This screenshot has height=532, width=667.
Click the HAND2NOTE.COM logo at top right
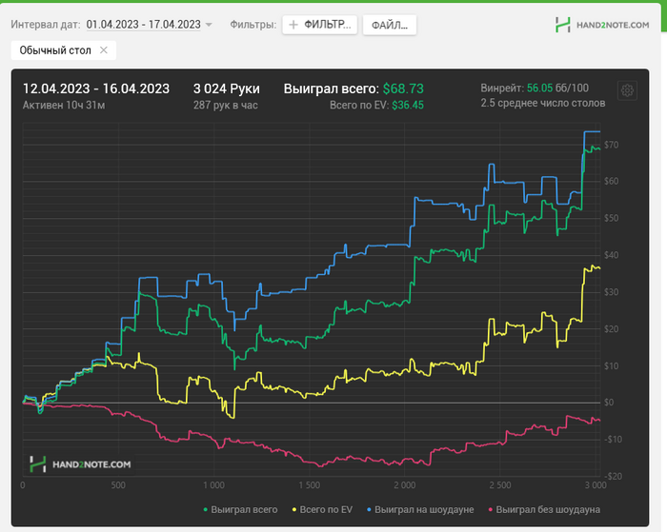602,25
